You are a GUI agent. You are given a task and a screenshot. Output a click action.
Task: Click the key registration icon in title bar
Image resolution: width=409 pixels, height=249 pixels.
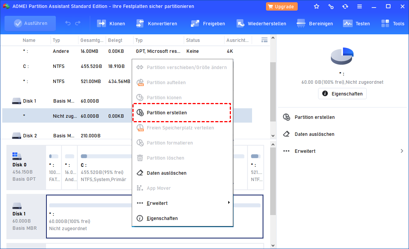pyautogui.click(x=331, y=6)
